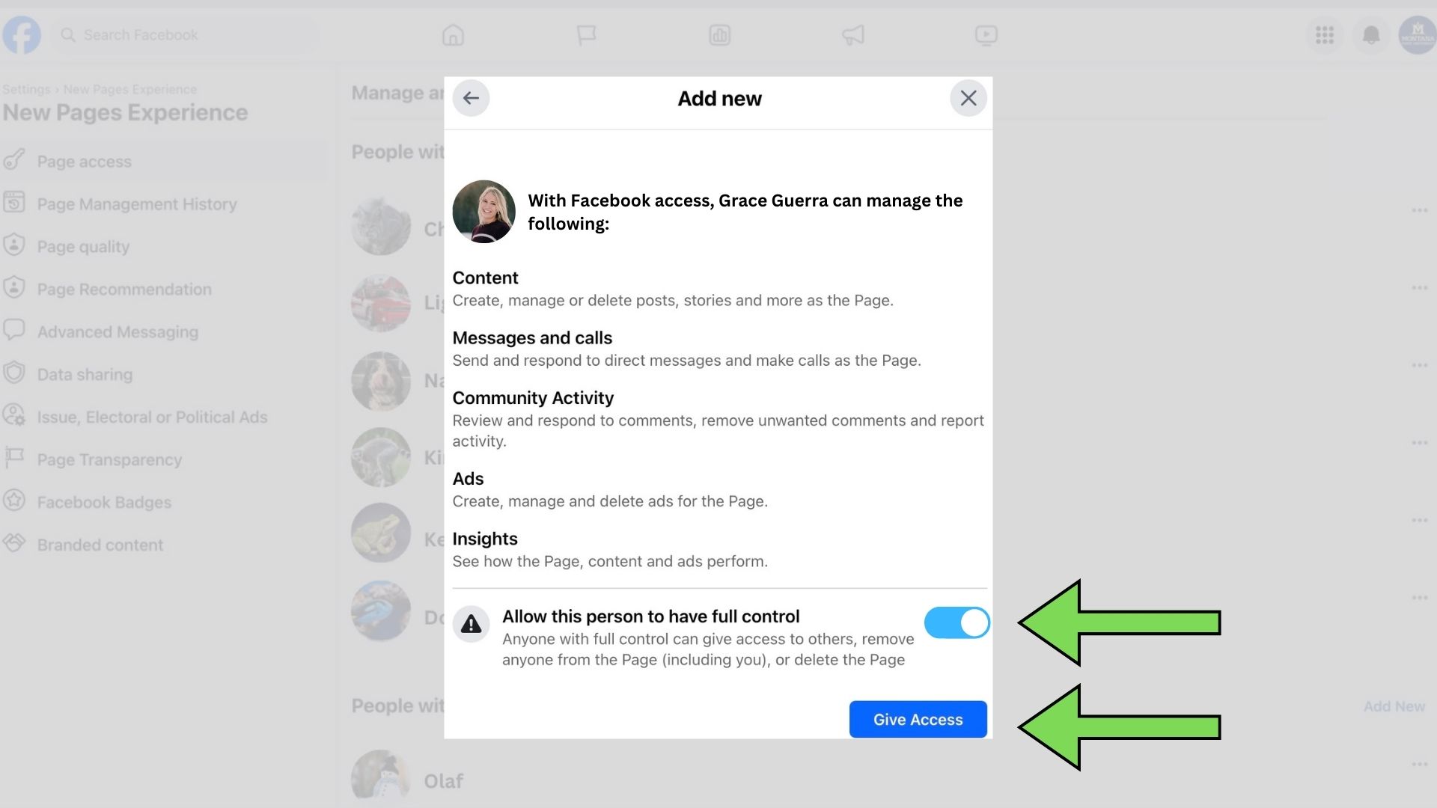Expand Issue Electoral or Political Ads
1437x808 pixels.
[x=152, y=417]
